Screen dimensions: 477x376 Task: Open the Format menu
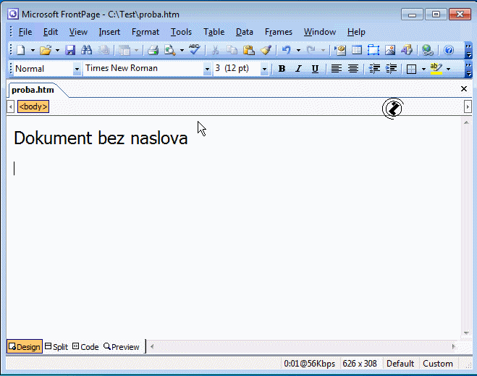pos(145,32)
